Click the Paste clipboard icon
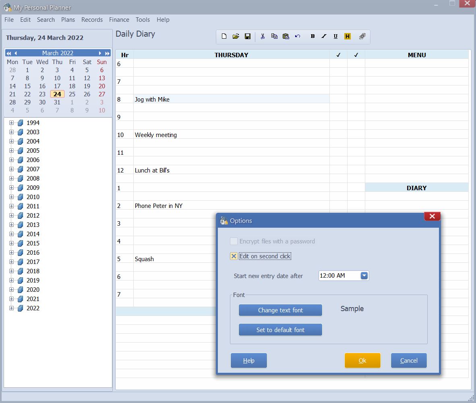The width and height of the screenshot is (476, 403). click(x=286, y=36)
